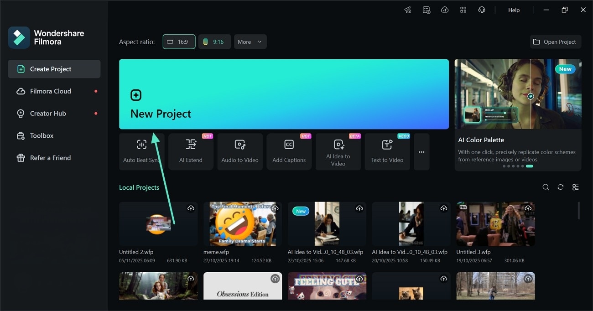
Task: Open Filmora Cloud in sidebar
Action: click(x=54, y=91)
